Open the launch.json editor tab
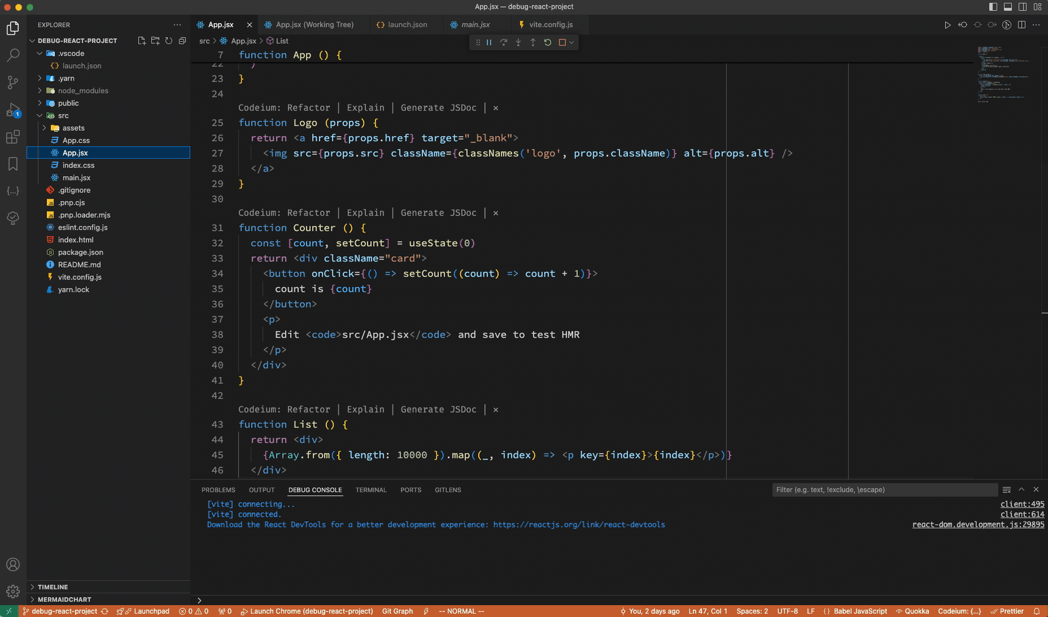The width and height of the screenshot is (1048, 617). pyautogui.click(x=407, y=24)
